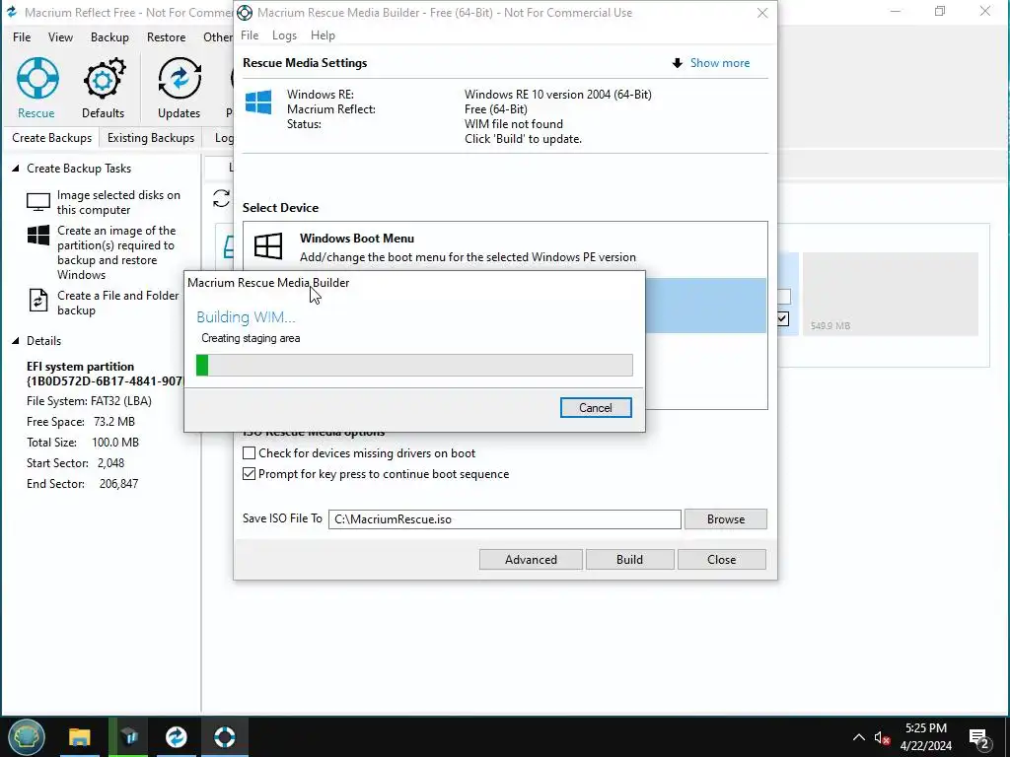This screenshot has height=757, width=1010.
Task: Click the Macrium Reflect Free title bar icon
Action: tap(11, 12)
